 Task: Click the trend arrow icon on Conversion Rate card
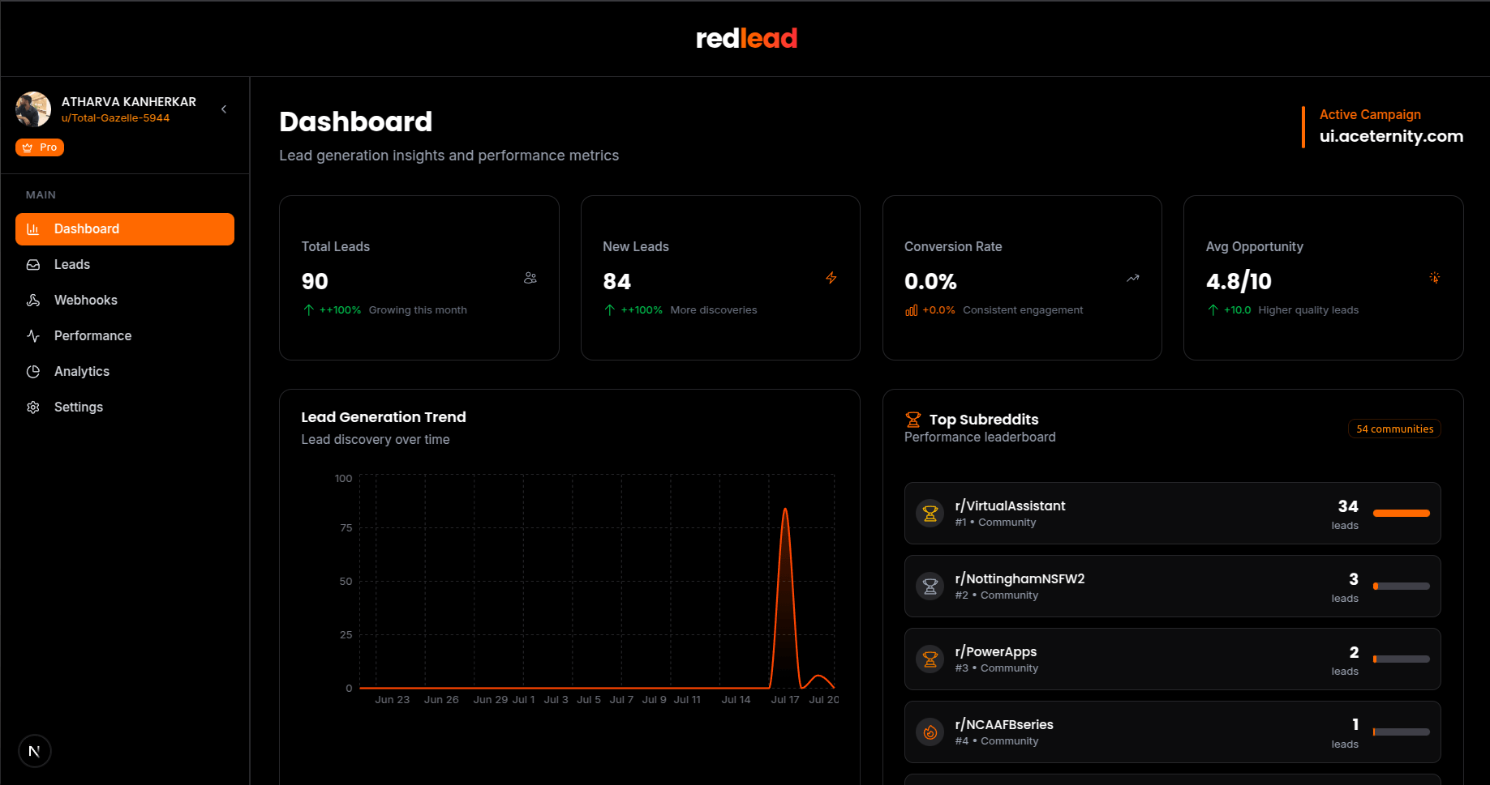1132,278
